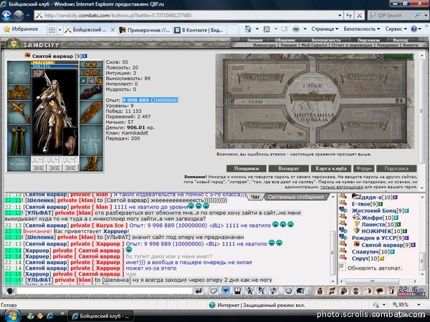
Task: Click the cat pet image
Action: [71, 141]
